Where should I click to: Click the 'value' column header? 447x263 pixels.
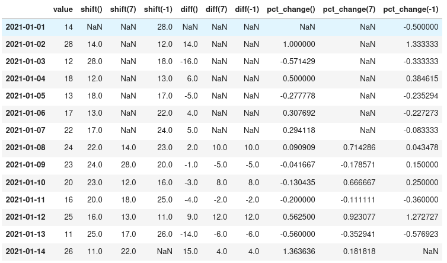(x=63, y=9)
